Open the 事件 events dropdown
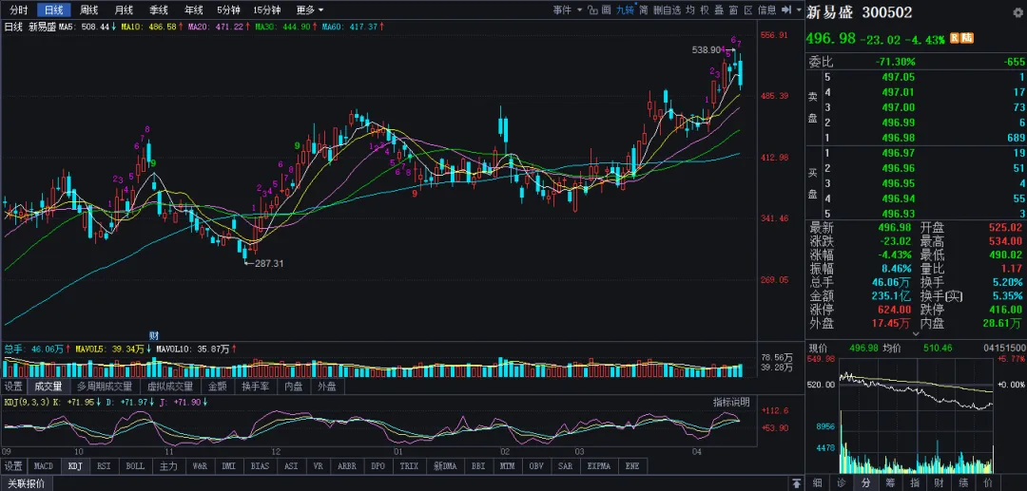The image size is (1027, 491). (568, 9)
